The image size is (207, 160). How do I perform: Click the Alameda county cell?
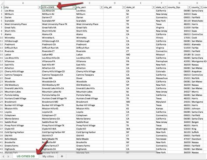(x=197, y=45)
